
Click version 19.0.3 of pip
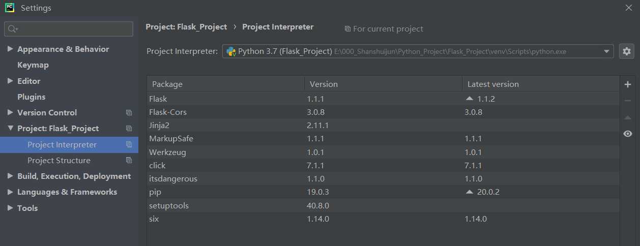318,192
